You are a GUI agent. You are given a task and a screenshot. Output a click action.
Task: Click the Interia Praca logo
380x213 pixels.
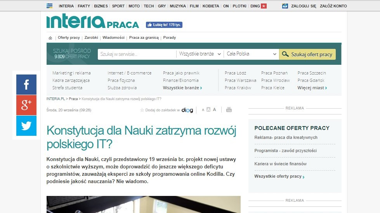(93, 22)
